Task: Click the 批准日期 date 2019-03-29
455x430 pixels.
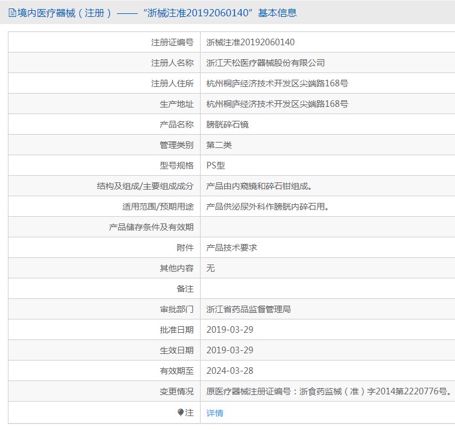Action: (x=230, y=330)
